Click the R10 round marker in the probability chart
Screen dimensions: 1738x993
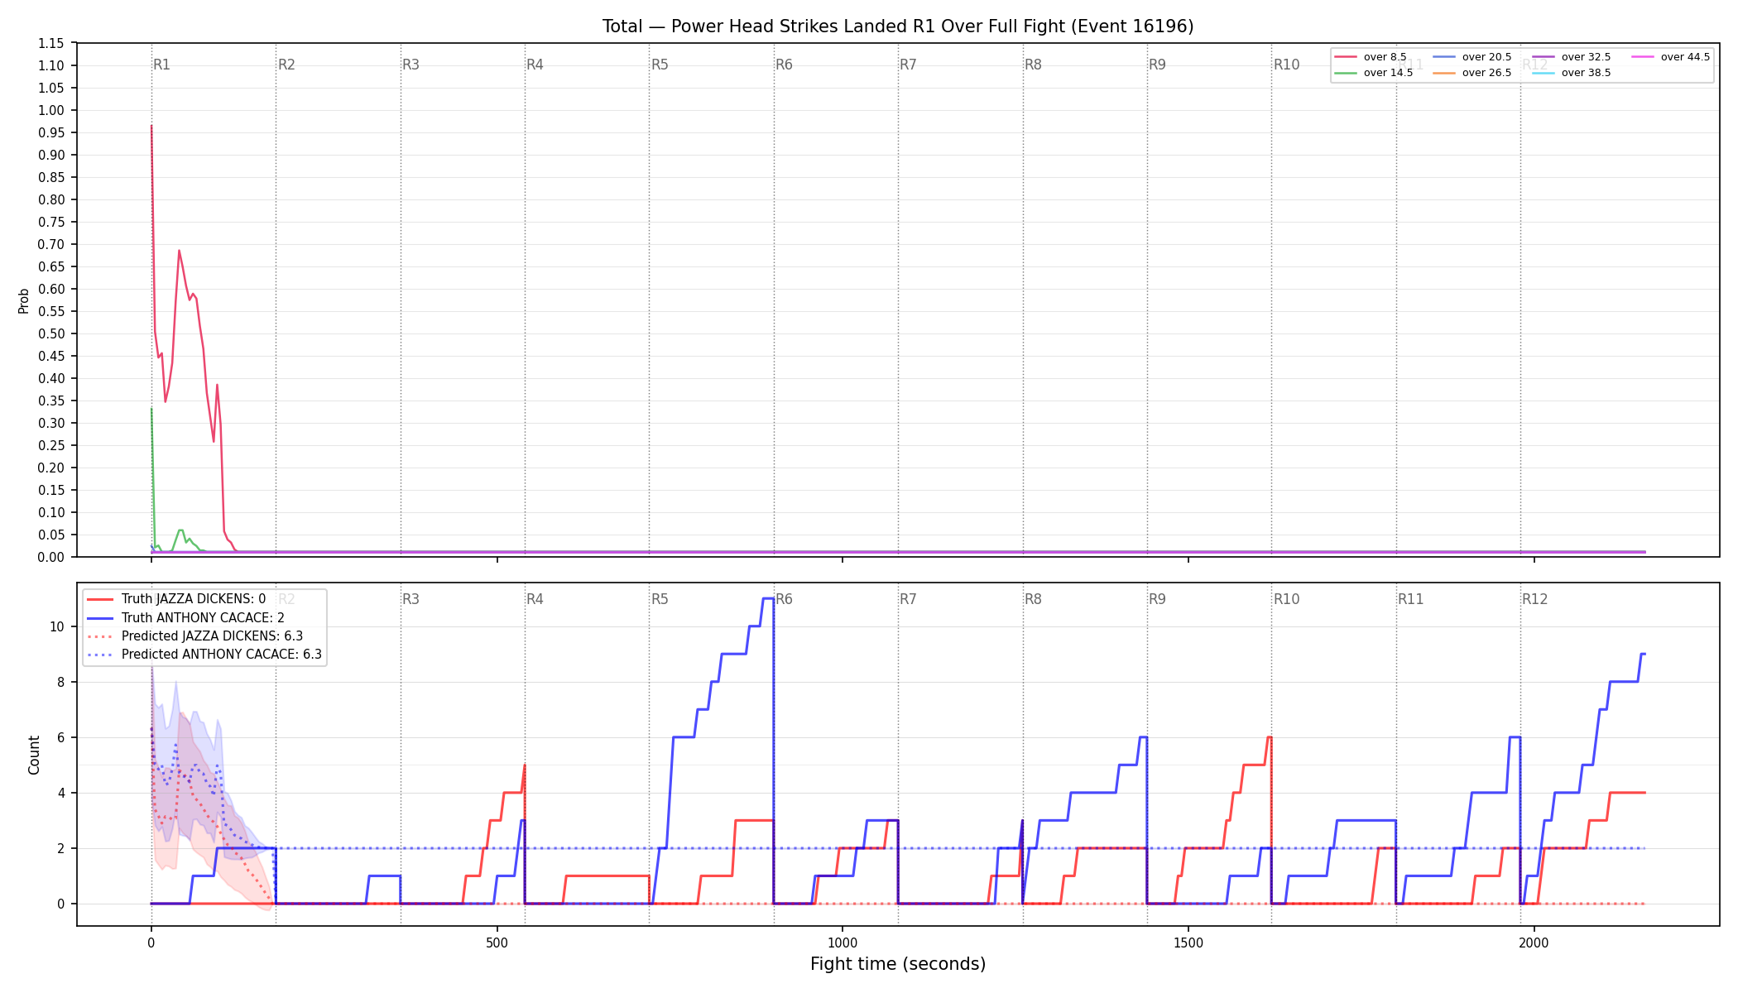pyautogui.click(x=1286, y=65)
